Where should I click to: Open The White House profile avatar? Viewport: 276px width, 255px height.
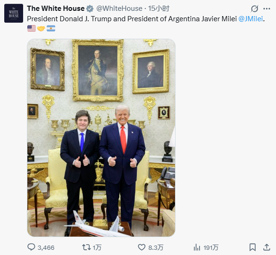14,13
